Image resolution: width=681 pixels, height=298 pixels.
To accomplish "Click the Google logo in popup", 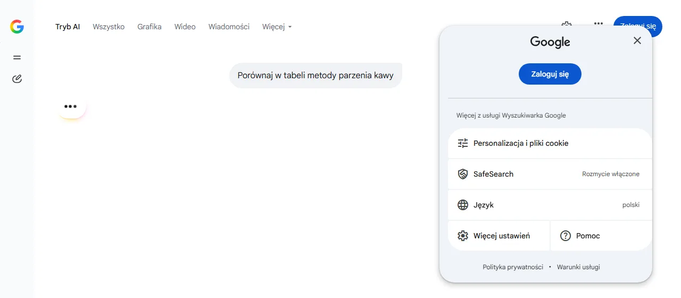I will pyautogui.click(x=550, y=42).
